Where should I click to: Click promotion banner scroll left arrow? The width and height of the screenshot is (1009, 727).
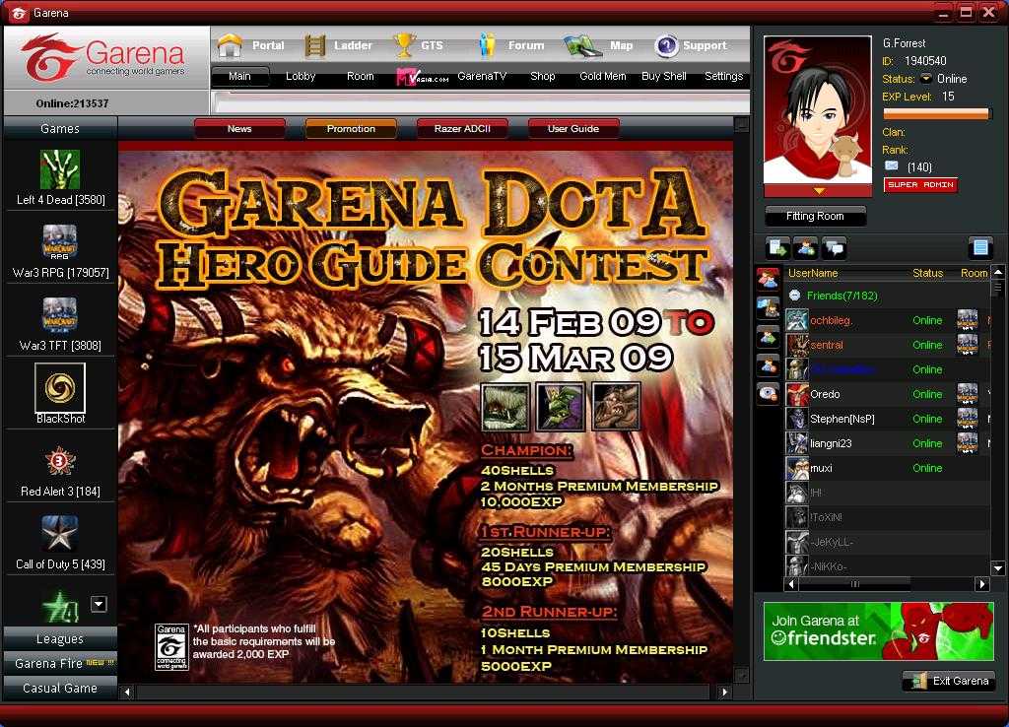(x=127, y=693)
